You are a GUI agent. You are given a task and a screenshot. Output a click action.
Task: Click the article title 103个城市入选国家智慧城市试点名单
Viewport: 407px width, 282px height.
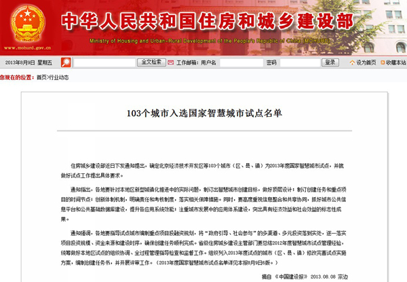click(x=204, y=113)
